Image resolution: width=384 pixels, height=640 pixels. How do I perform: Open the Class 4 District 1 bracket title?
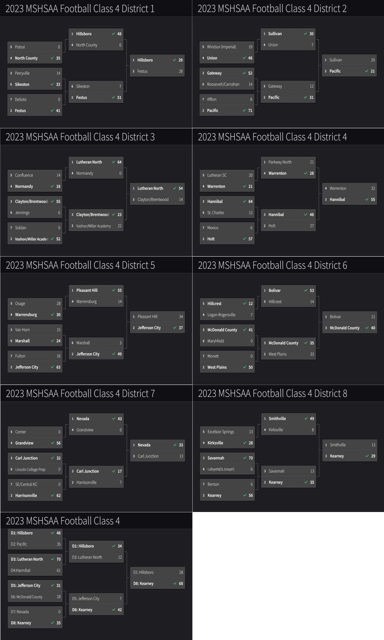[x=80, y=9]
